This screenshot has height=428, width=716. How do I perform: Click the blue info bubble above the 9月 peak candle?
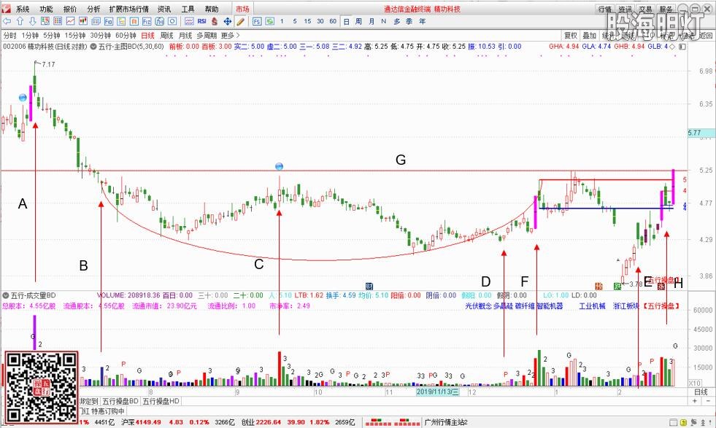pos(279,166)
